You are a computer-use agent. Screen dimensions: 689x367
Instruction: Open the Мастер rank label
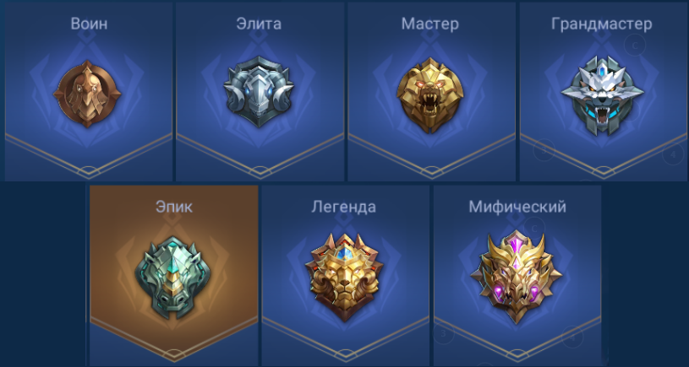[x=430, y=24]
